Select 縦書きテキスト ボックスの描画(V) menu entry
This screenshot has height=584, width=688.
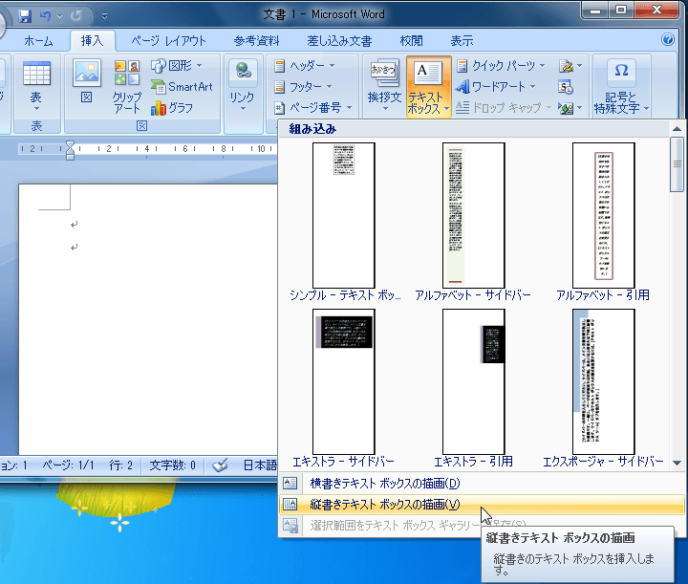tap(482, 504)
